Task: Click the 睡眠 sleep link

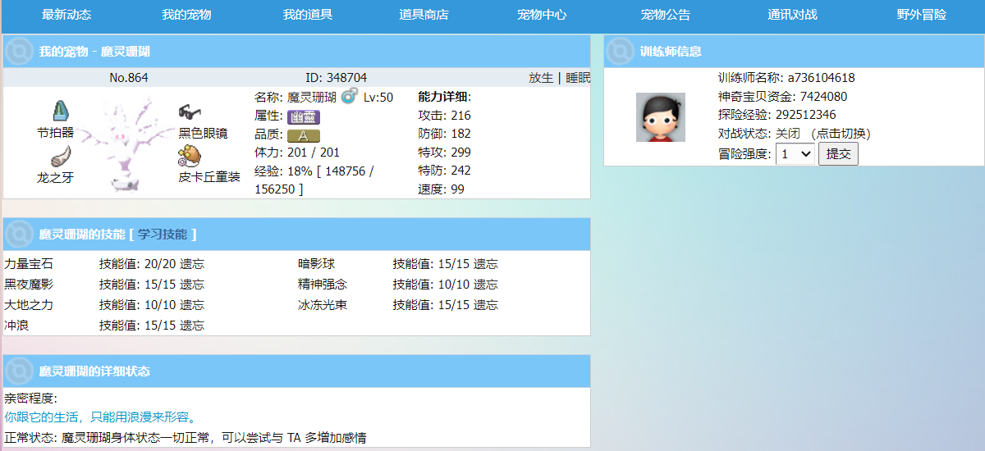Action: (578, 78)
